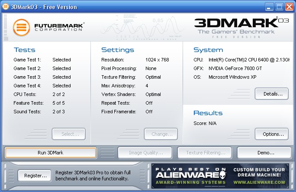The width and height of the screenshot is (296, 192).
Task: Click the Texture Filtering 'Optimal' value
Action: click(x=153, y=77)
